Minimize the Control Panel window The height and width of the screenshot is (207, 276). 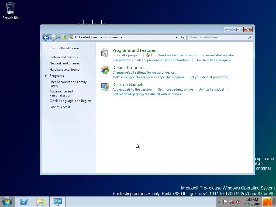tap(229, 30)
